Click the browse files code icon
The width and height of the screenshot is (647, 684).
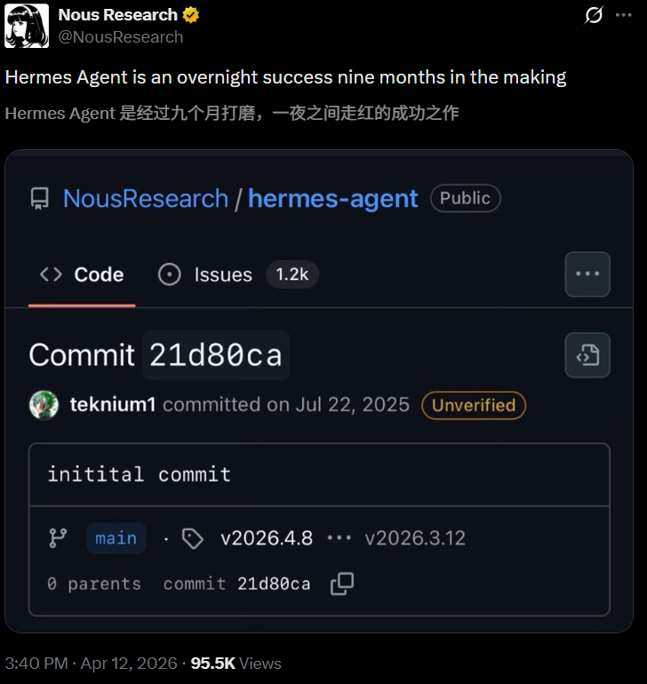(x=587, y=355)
